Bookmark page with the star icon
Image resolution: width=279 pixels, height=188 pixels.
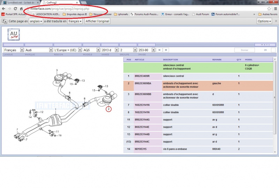(269, 8)
